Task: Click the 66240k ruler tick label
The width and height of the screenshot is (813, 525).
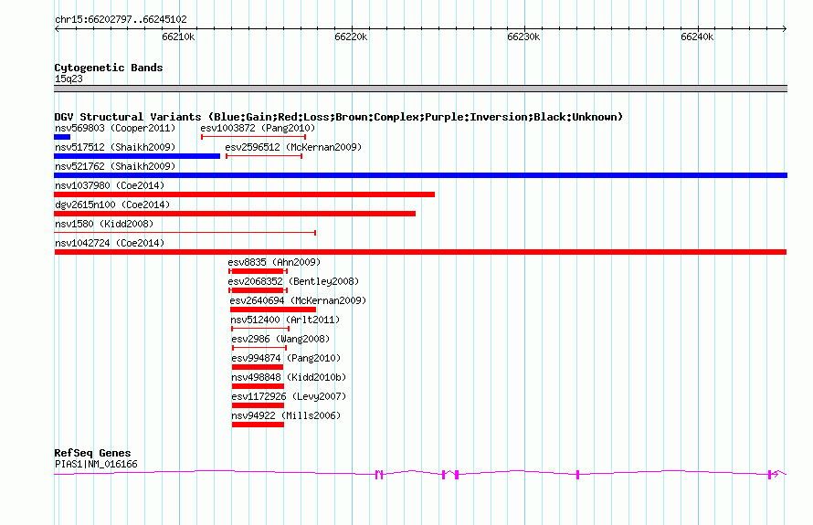Action: click(697, 37)
